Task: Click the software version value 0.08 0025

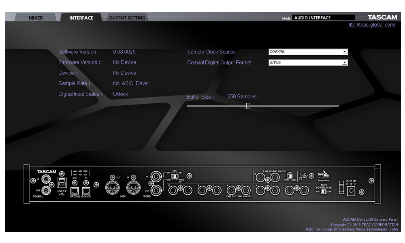Action: click(x=124, y=52)
